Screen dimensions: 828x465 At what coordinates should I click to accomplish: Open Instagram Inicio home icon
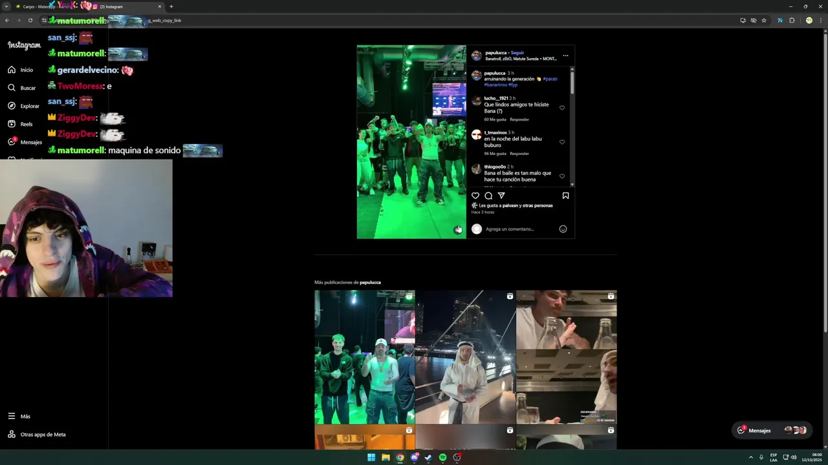12,70
